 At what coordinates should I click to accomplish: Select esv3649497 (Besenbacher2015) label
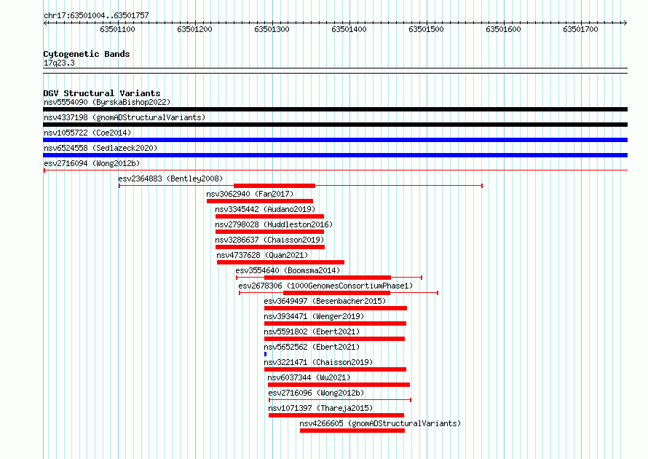coord(325,301)
